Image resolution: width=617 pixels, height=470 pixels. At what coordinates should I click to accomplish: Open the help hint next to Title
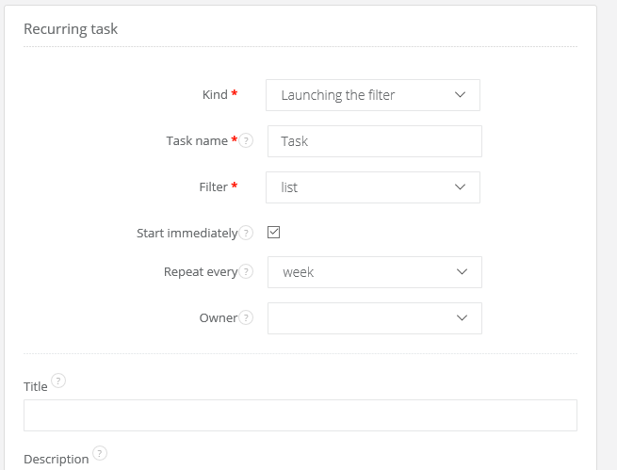click(x=58, y=381)
